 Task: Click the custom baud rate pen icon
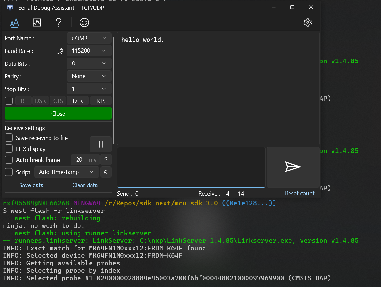coord(60,51)
